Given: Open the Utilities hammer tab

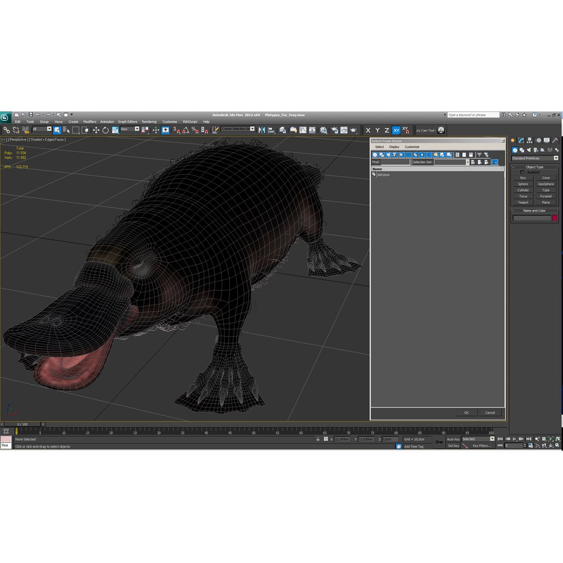Looking at the screenshot, I should click(x=555, y=140).
